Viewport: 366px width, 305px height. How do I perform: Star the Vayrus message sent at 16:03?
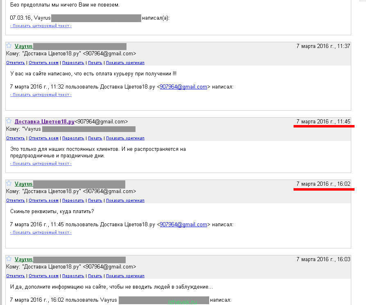[x=9, y=259]
